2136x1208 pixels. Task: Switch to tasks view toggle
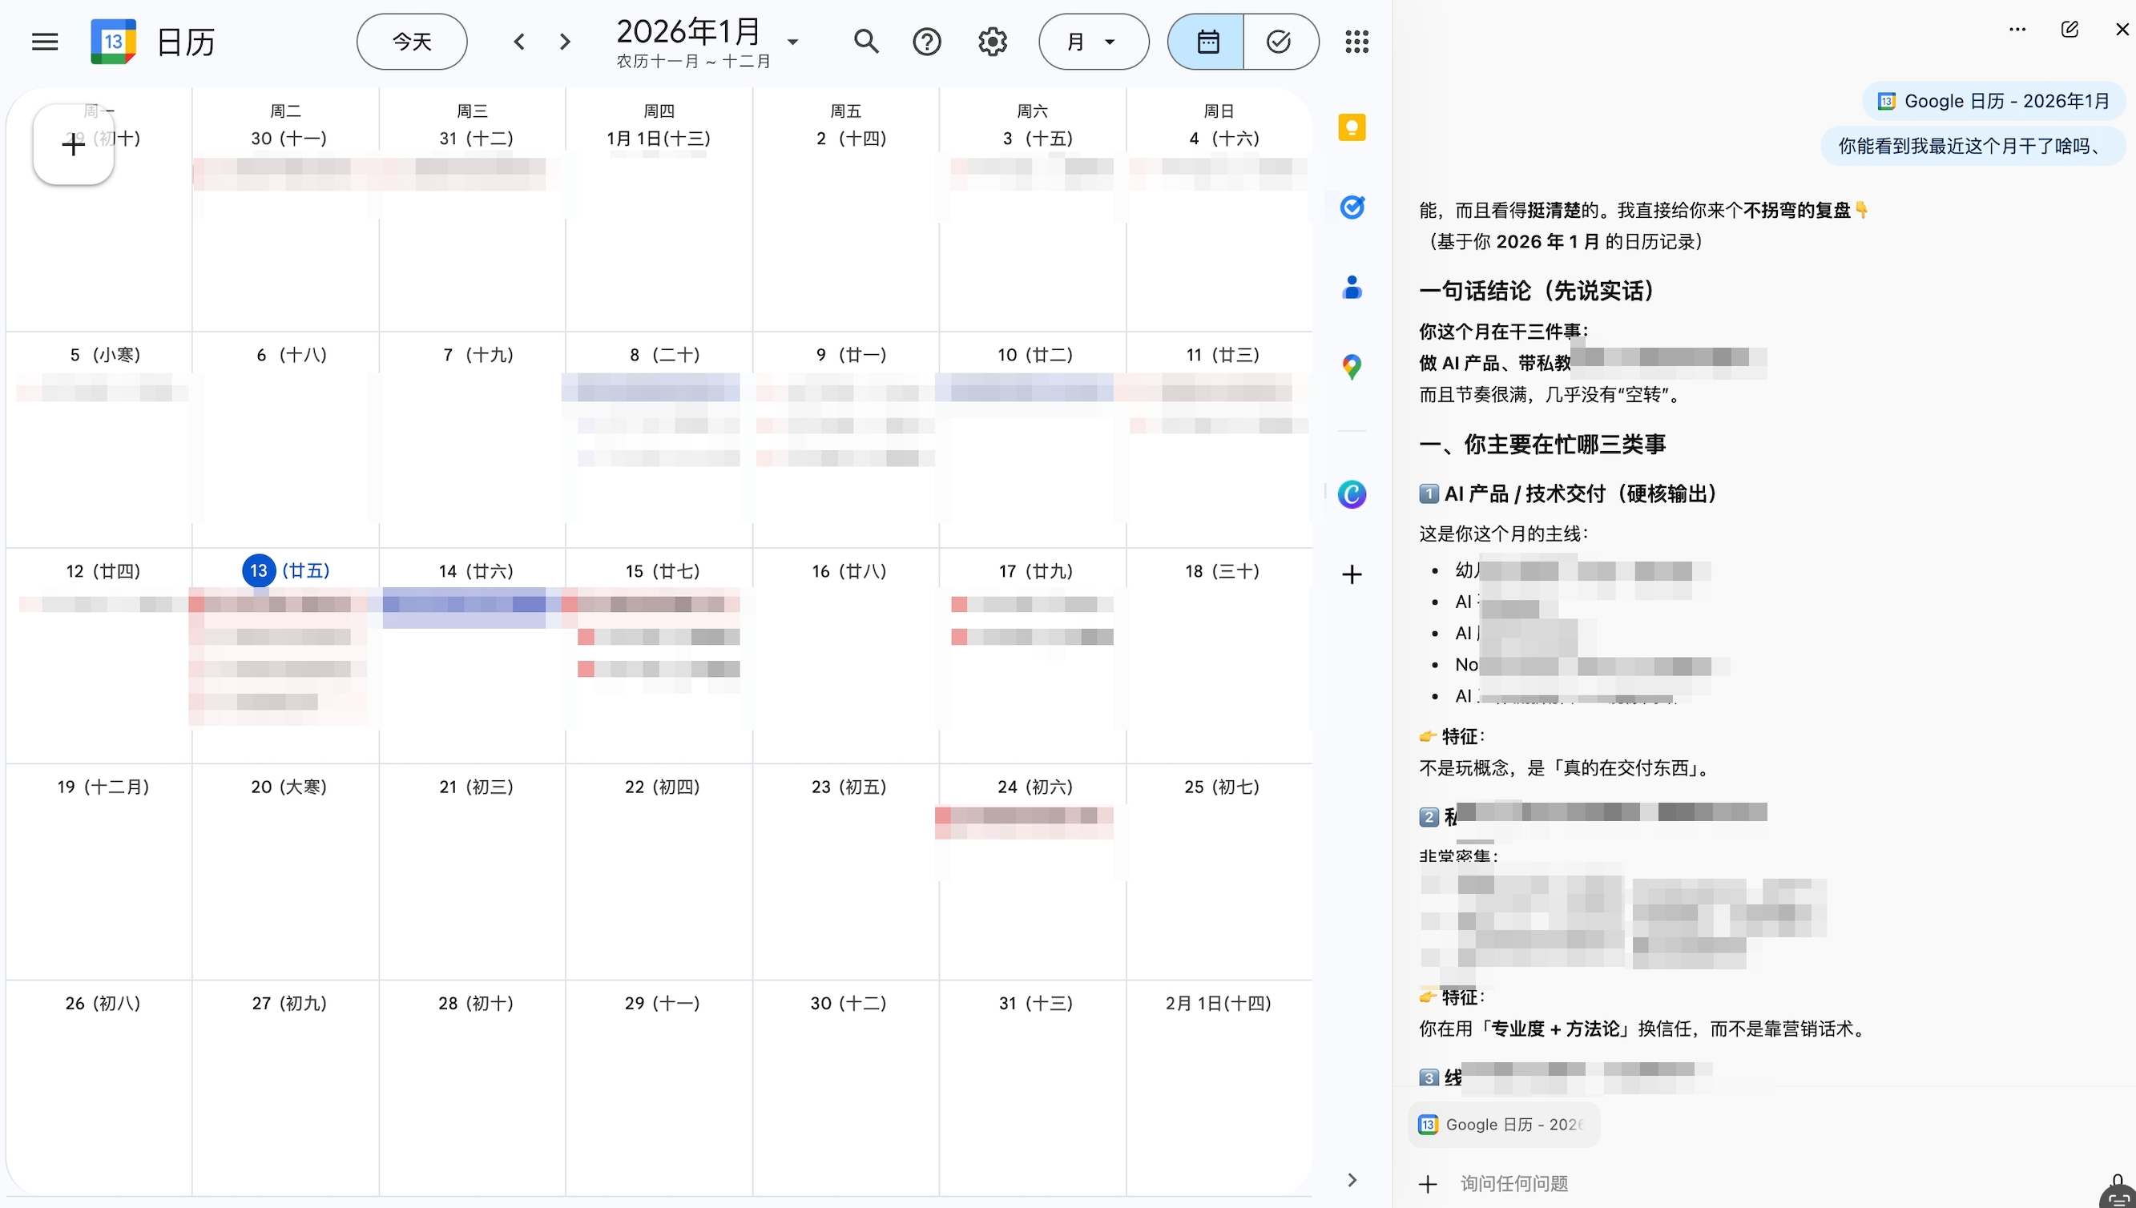[1279, 42]
